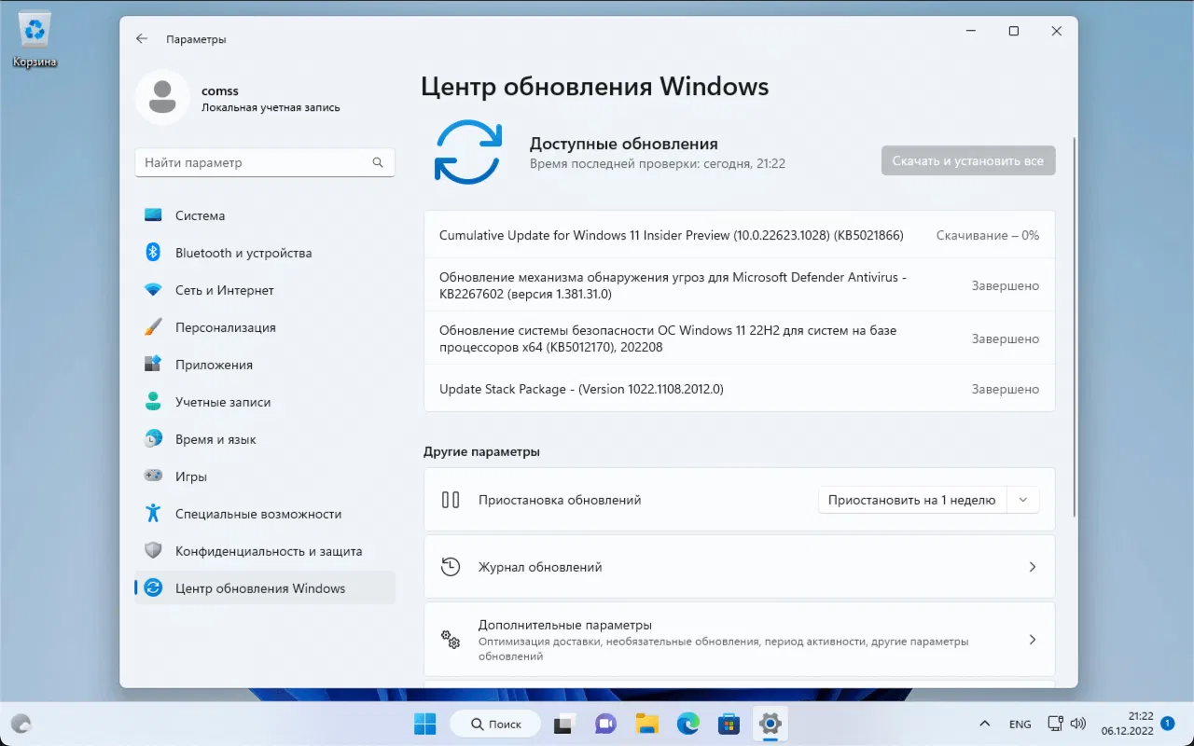Click the Специальные возможности accessibility icon
Screen dimensions: 1194x746
tap(154, 514)
